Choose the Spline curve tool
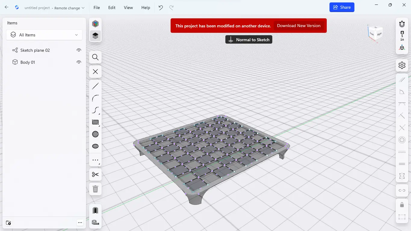 pyautogui.click(x=95, y=110)
